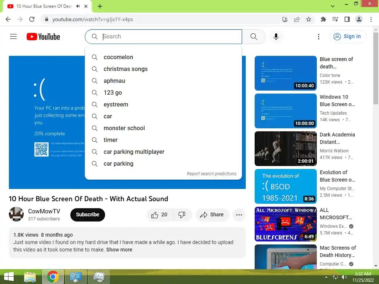Screen dimensions: 379x284
Task: Open Chrome three-dot menu
Action: pos(371,19)
